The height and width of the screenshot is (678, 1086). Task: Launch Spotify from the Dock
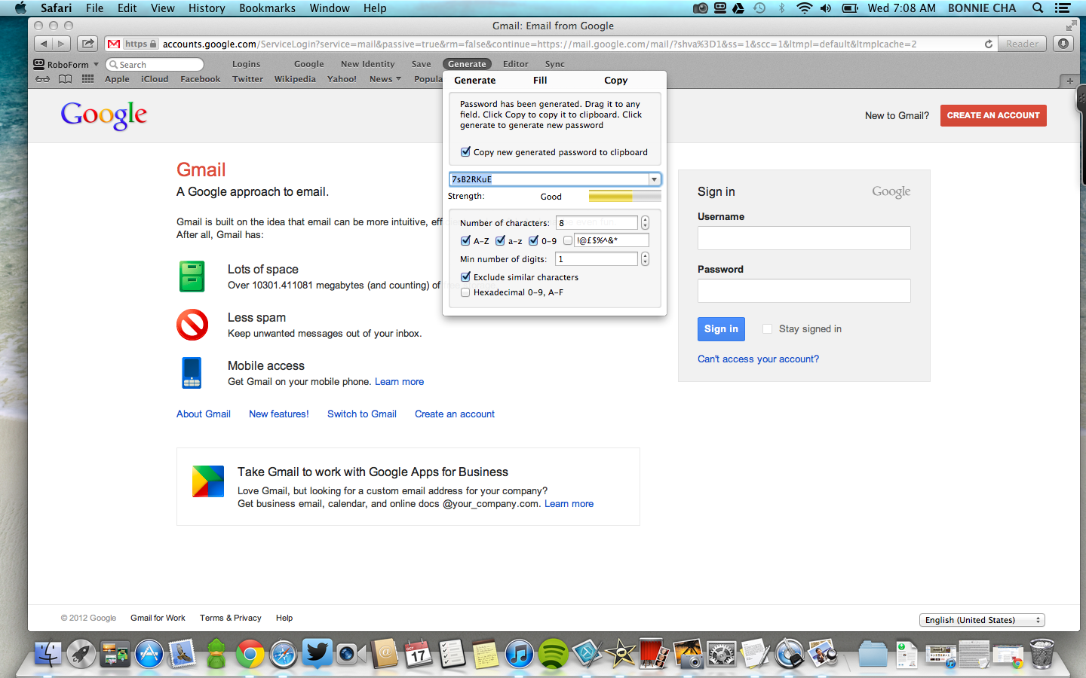[x=553, y=653]
